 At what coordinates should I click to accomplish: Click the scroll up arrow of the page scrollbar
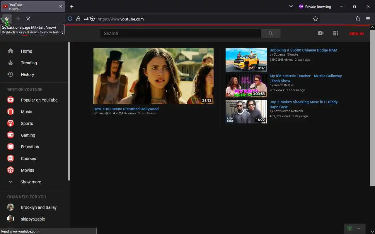click(372, 27)
